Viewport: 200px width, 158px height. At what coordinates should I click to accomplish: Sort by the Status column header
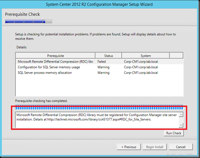pyautogui.click(x=108, y=56)
